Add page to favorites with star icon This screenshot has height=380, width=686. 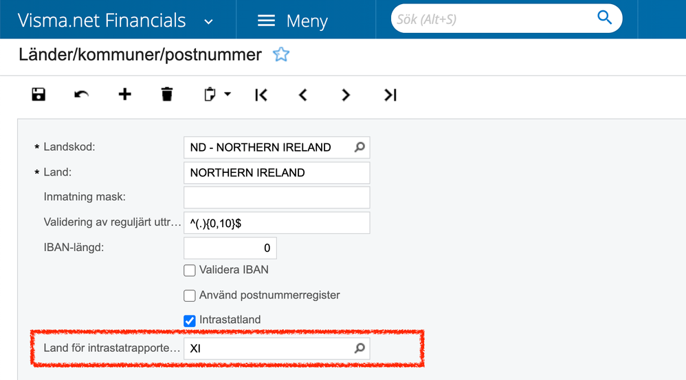click(281, 55)
